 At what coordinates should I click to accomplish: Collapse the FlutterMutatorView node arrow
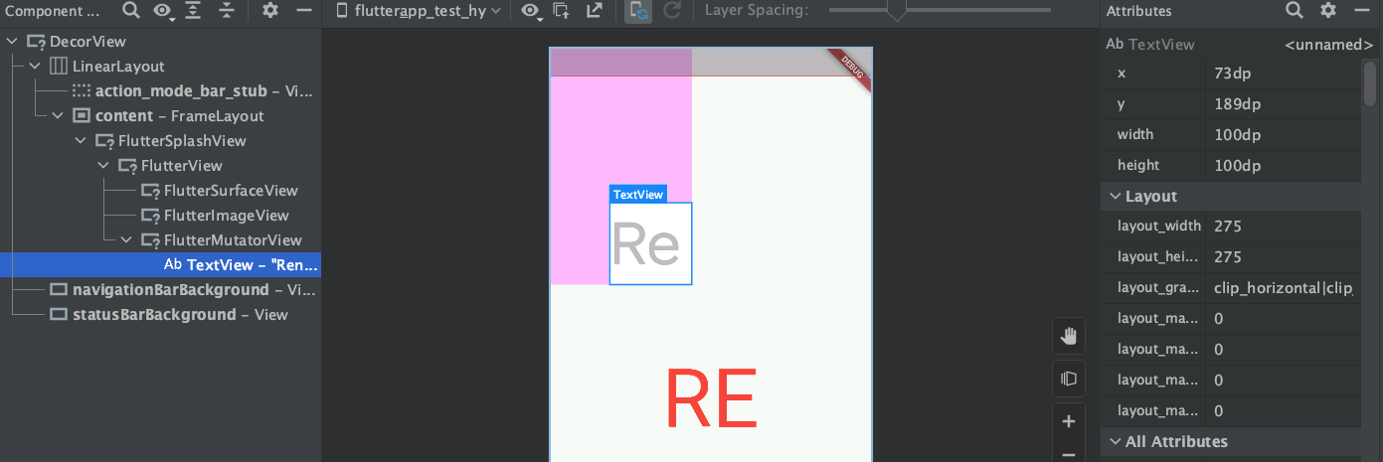coord(126,240)
